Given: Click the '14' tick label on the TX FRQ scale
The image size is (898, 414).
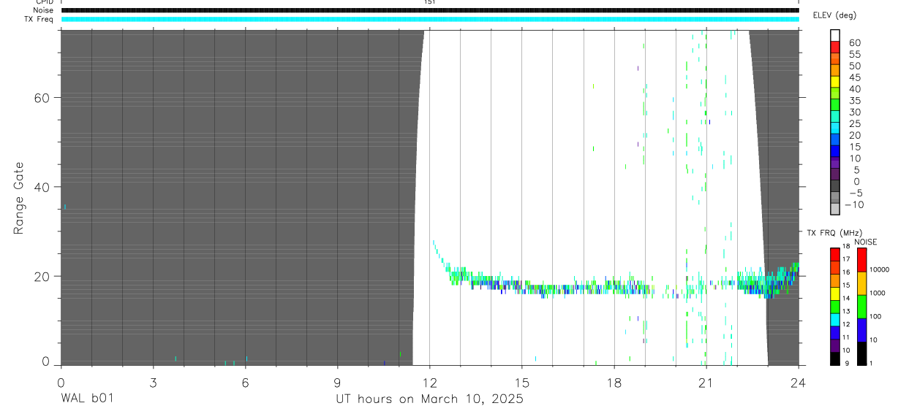Looking at the screenshot, I should coord(846,299).
